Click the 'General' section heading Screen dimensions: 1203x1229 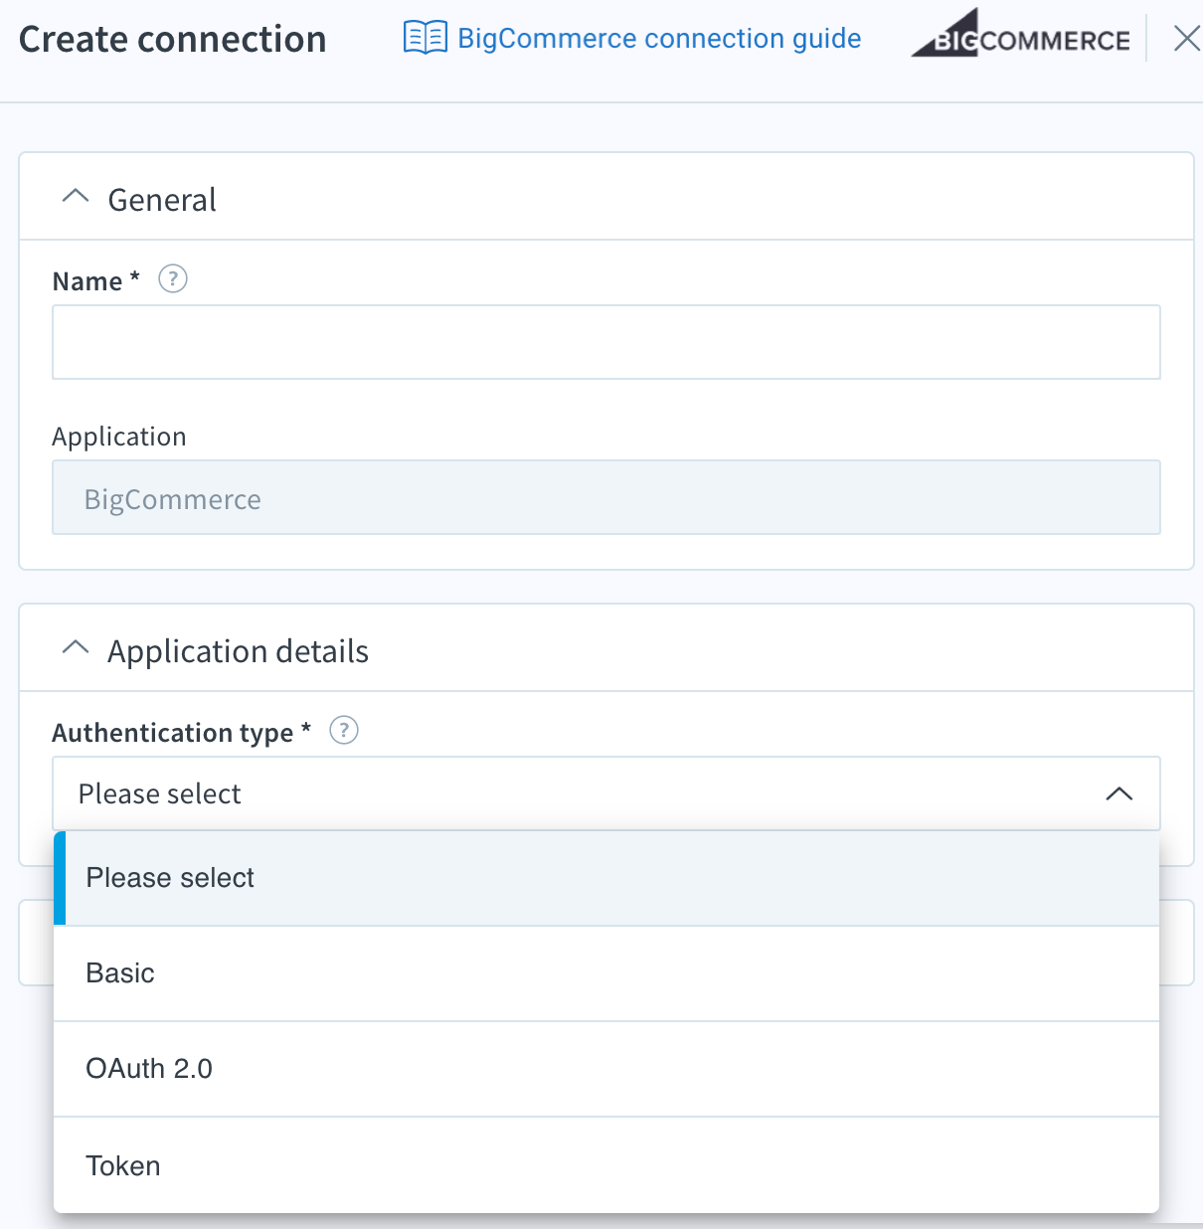coord(162,200)
